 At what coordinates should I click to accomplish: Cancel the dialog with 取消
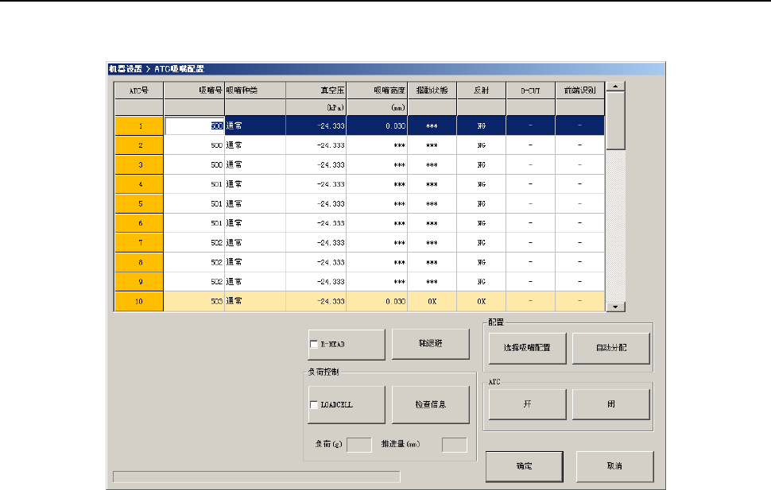click(x=614, y=465)
